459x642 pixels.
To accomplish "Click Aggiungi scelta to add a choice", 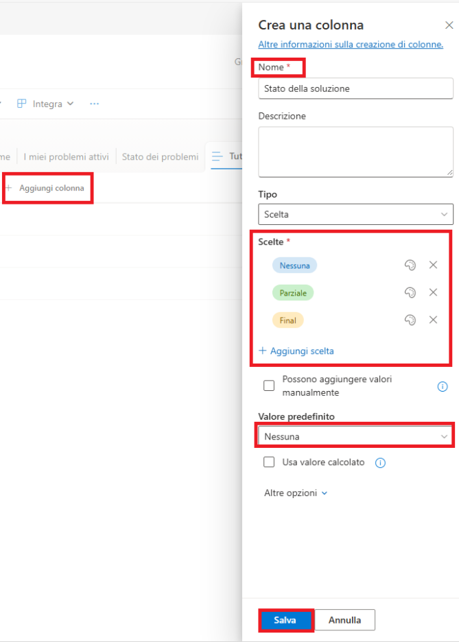I will [296, 351].
